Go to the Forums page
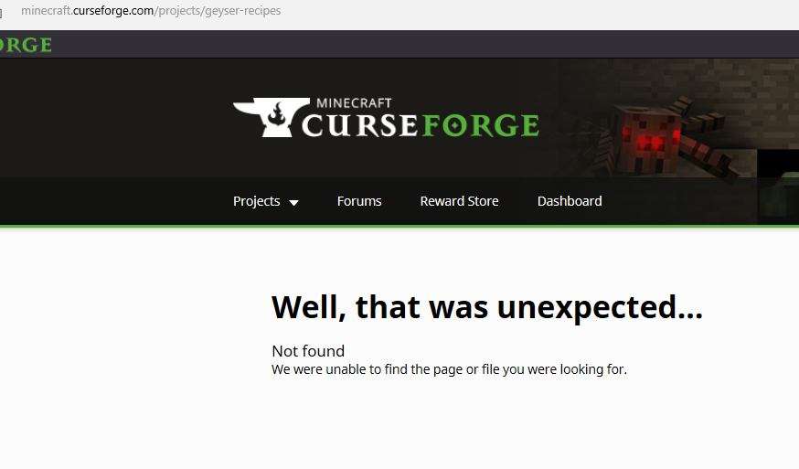The width and height of the screenshot is (799, 469). point(359,201)
